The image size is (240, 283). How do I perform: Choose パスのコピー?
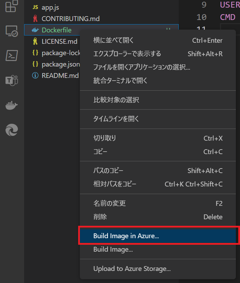coord(158,171)
